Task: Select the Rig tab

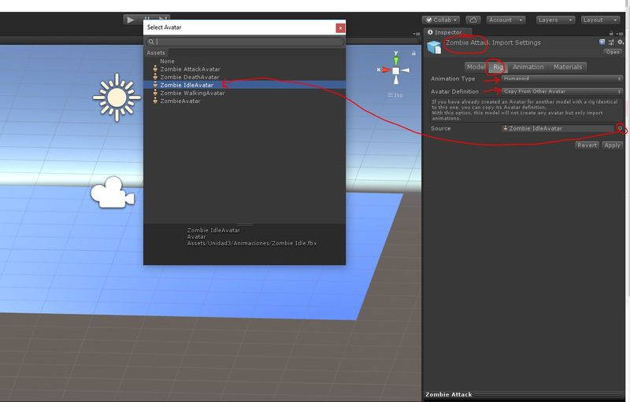Action: coord(498,67)
